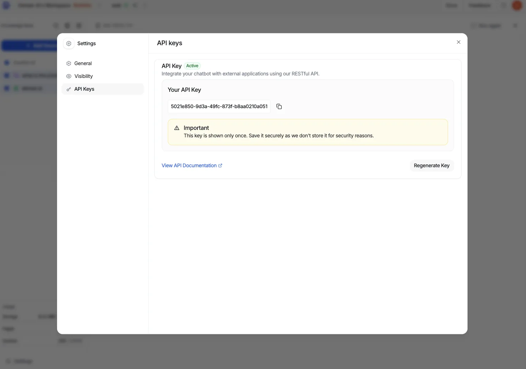The width and height of the screenshot is (526, 369).
Task: Click 'This key is shown only once' message
Action: tap(279, 136)
